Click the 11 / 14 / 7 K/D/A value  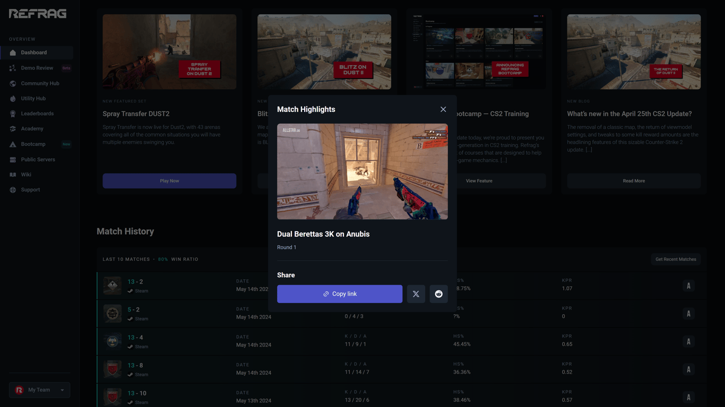357,372
